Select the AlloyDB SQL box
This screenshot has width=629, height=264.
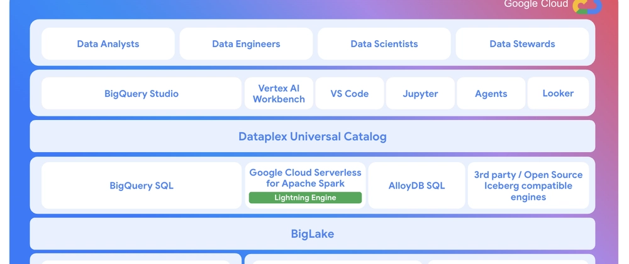click(x=417, y=185)
